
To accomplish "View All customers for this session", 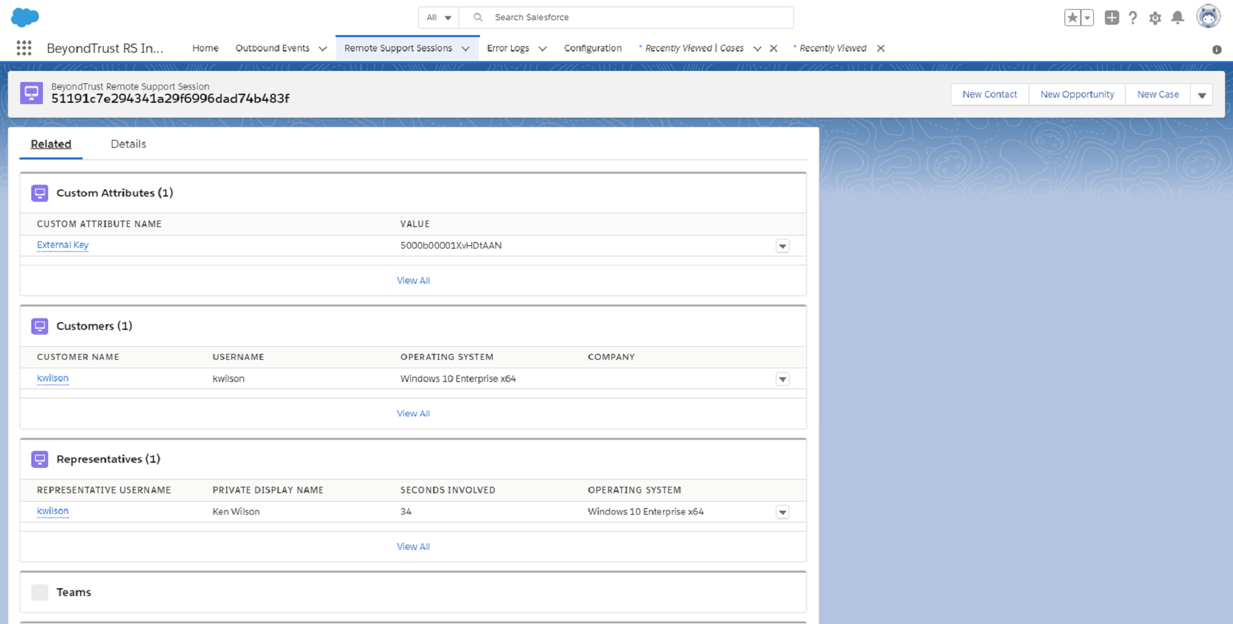I will click(413, 413).
